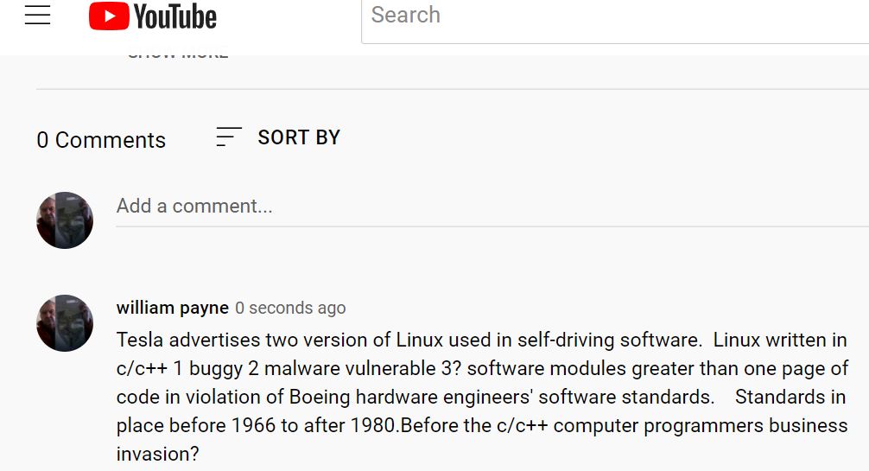Click the year 1966 in the comment
Viewport: 869px width, 471px height.
pyautogui.click(x=253, y=425)
